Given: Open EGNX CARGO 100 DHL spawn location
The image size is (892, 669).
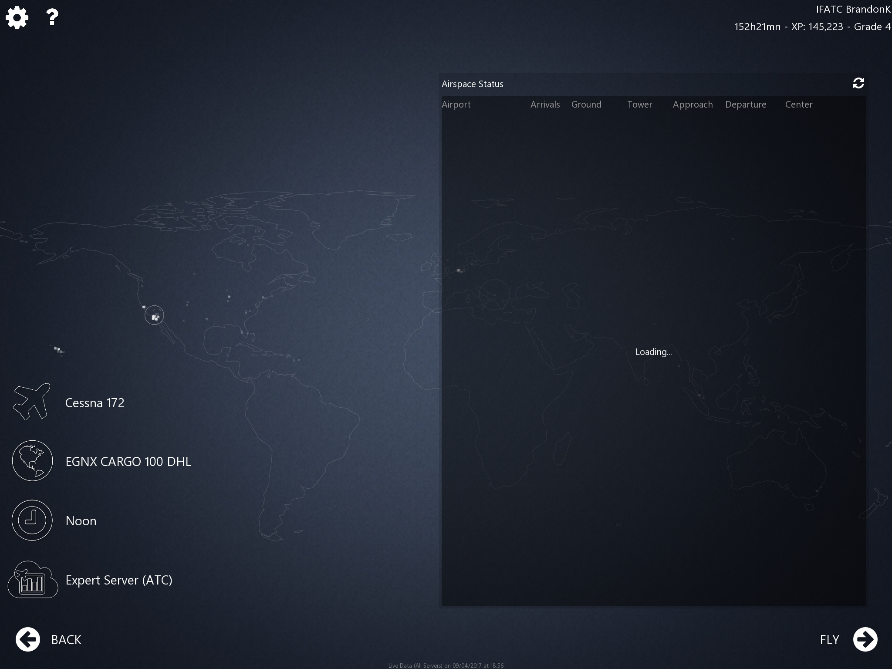Looking at the screenshot, I should click(128, 462).
